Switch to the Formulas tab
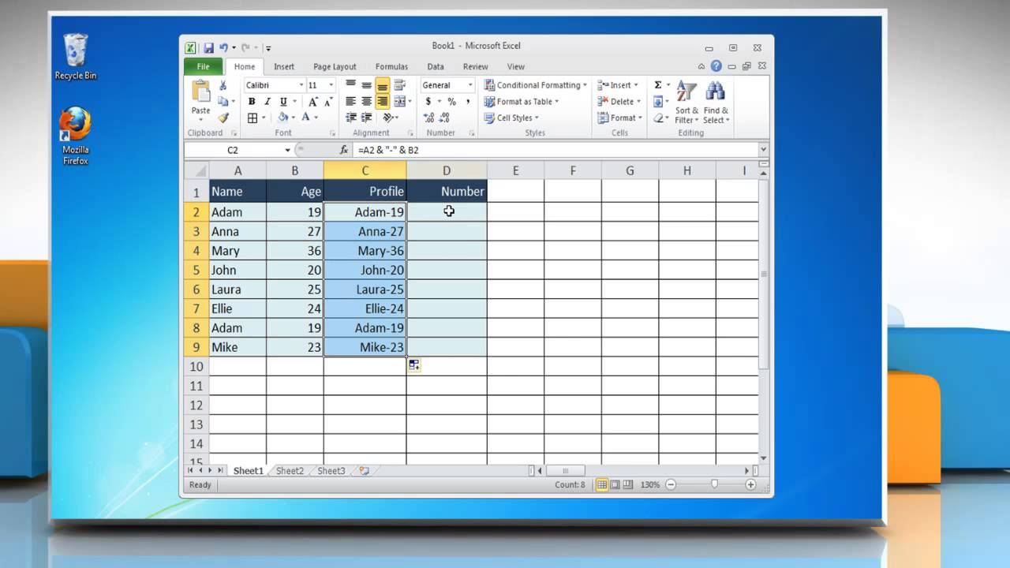 [391, 66]
